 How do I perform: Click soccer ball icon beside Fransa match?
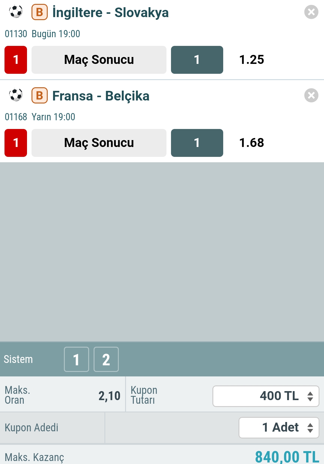click(16, 95)
